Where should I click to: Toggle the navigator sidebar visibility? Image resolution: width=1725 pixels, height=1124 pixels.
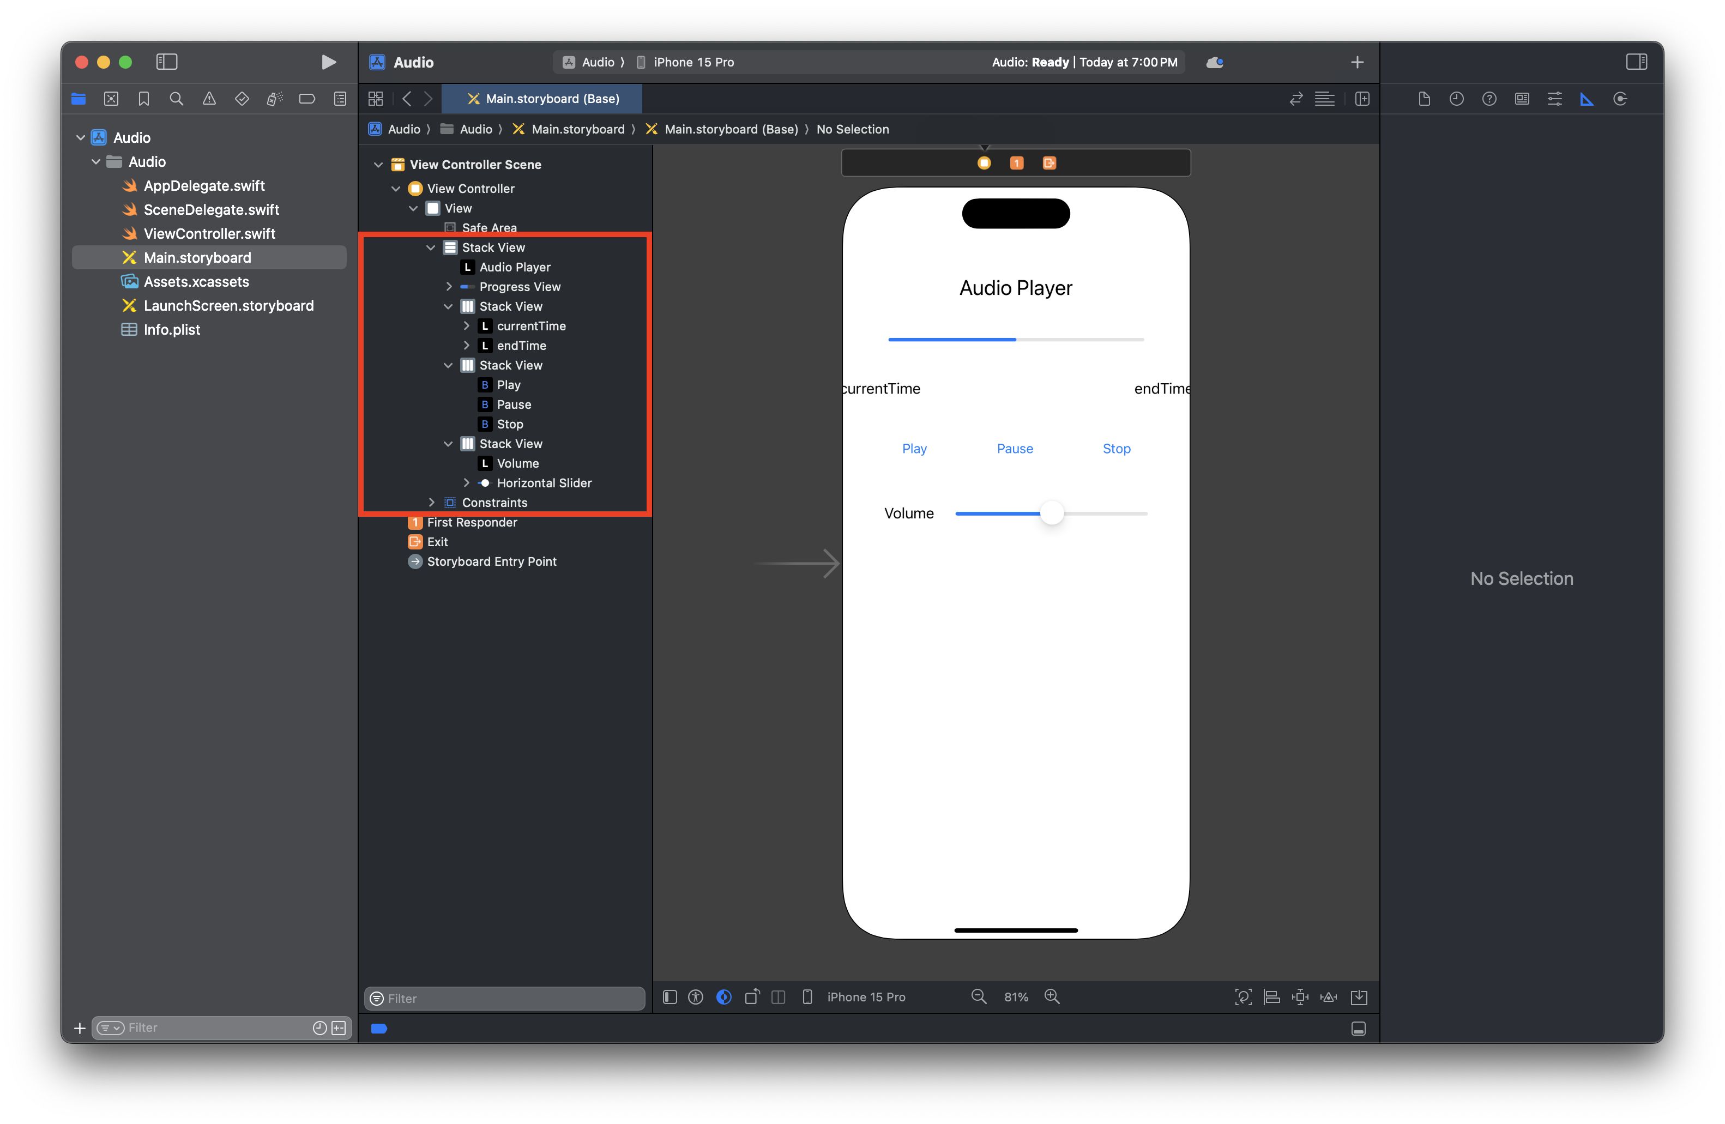tap(167, 62)
